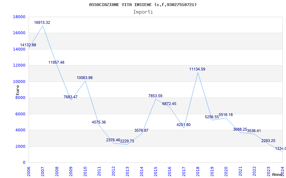The width and height of the screenshot is (286, 178).
Task: Click the 2010 x-axis year label
Action: coord(85,171)
